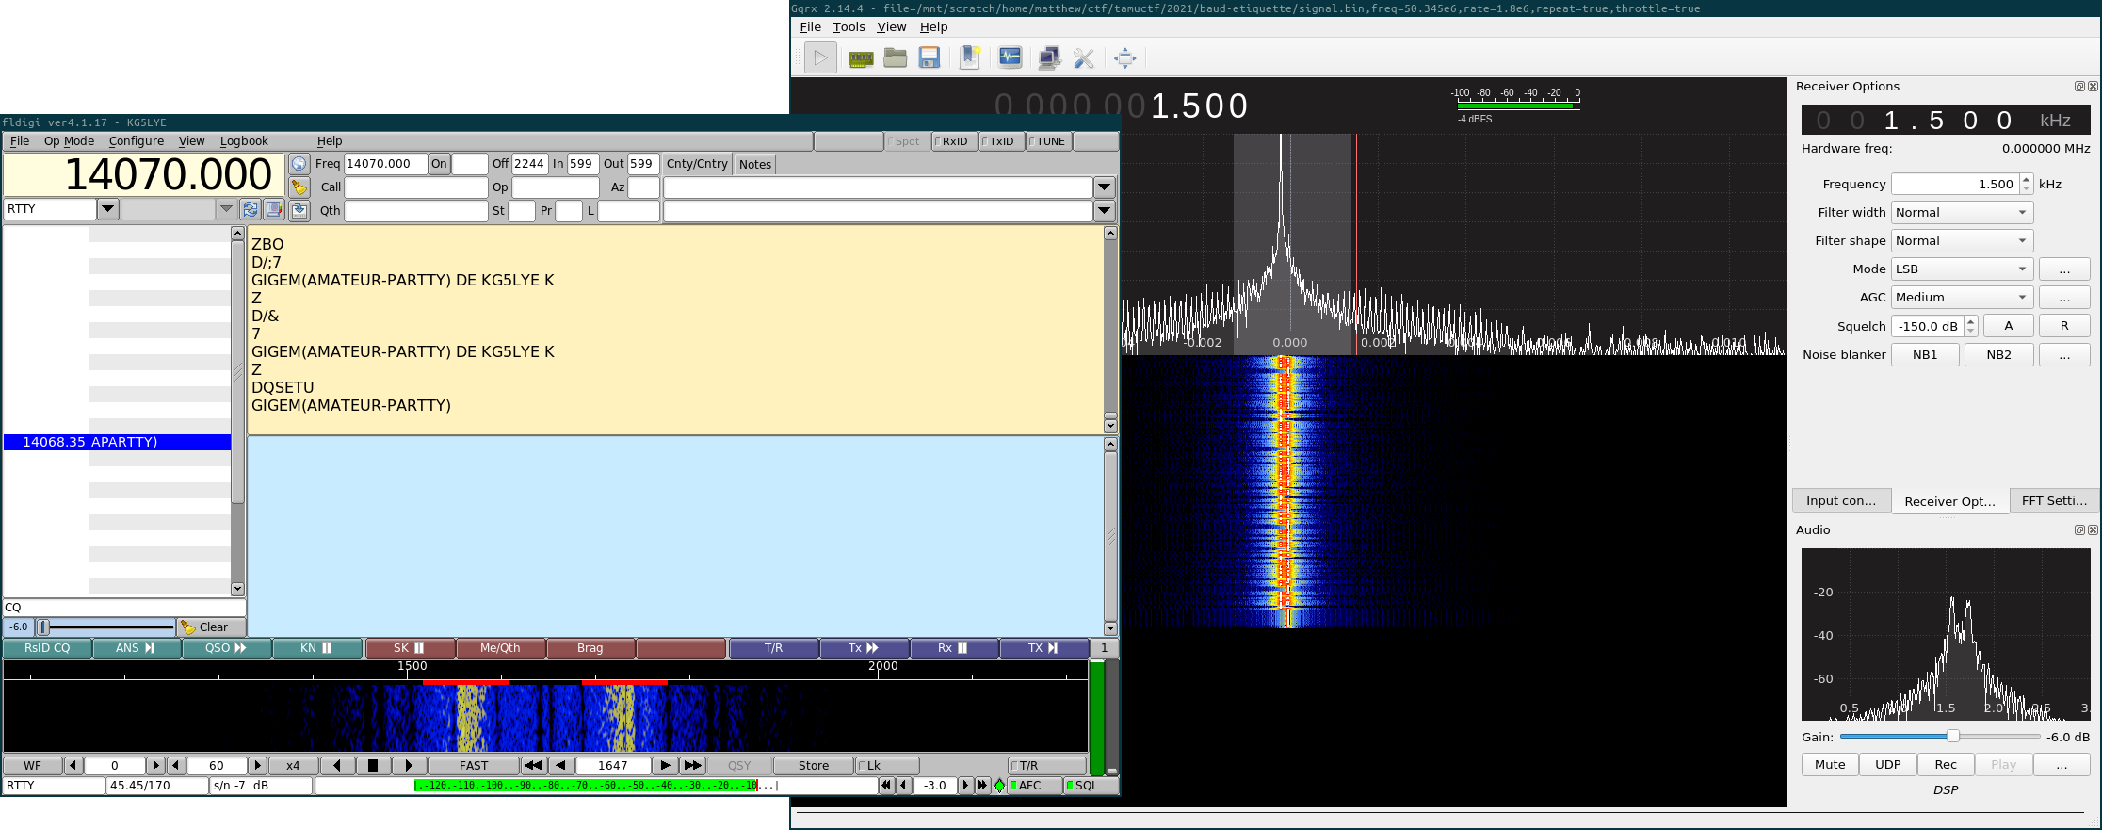Image resolution: width=2102 pixels, height=830 pixels.
Task: Toggle Gqrx full screen arrows icon
Action: [x=1124, y=58]
